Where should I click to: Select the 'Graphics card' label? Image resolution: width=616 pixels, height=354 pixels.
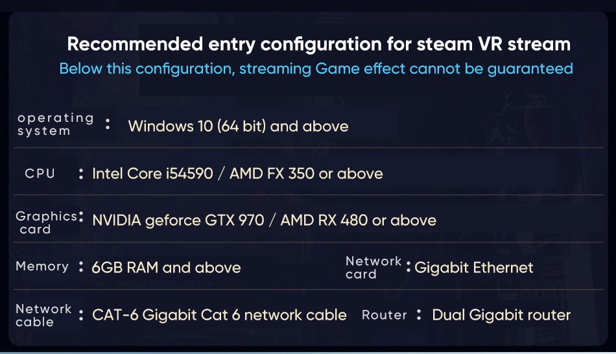point(46,222)
